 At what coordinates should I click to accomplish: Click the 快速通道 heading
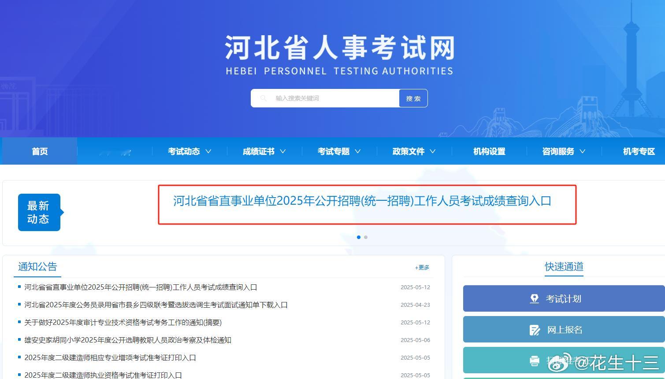(564, 267)
